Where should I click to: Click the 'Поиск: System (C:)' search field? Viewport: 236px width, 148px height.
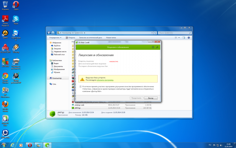(x=175, y=33)
